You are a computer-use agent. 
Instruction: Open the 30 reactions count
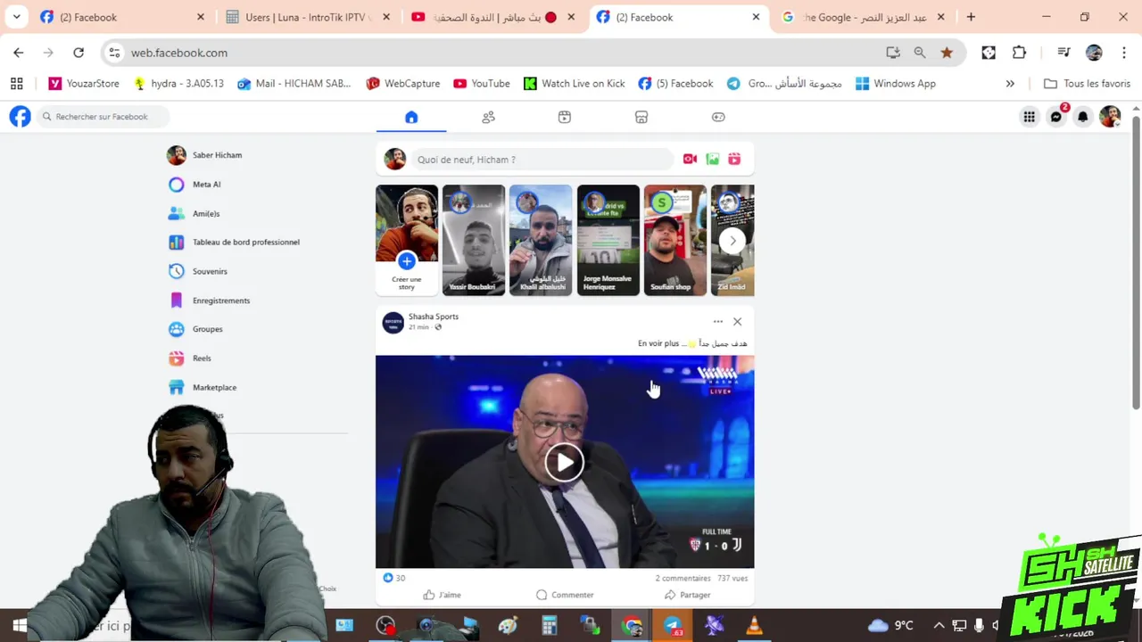394,578
